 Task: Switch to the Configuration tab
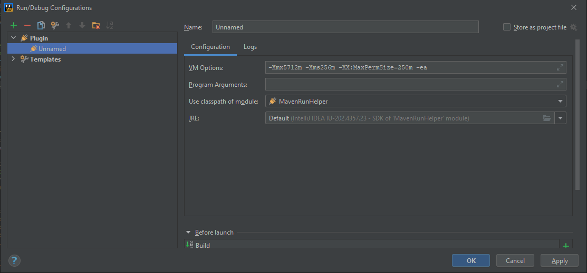coord(210,47)
